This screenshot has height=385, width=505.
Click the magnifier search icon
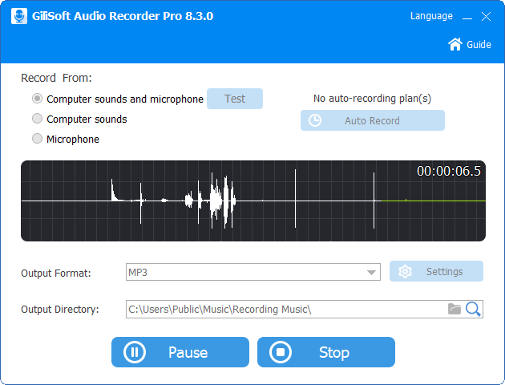point(473,310)
